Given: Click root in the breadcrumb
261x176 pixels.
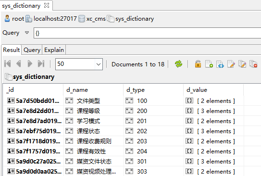Looking at the screenshot, I should [18, 19].
